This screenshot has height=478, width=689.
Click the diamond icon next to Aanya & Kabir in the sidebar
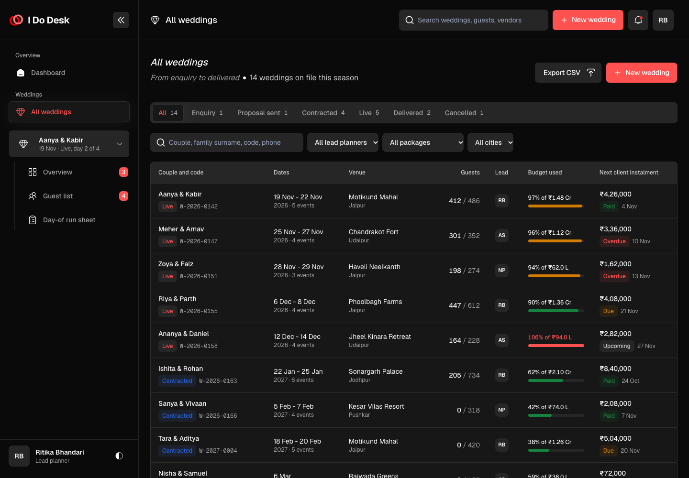pyautogui.click(x=23, y=144)
